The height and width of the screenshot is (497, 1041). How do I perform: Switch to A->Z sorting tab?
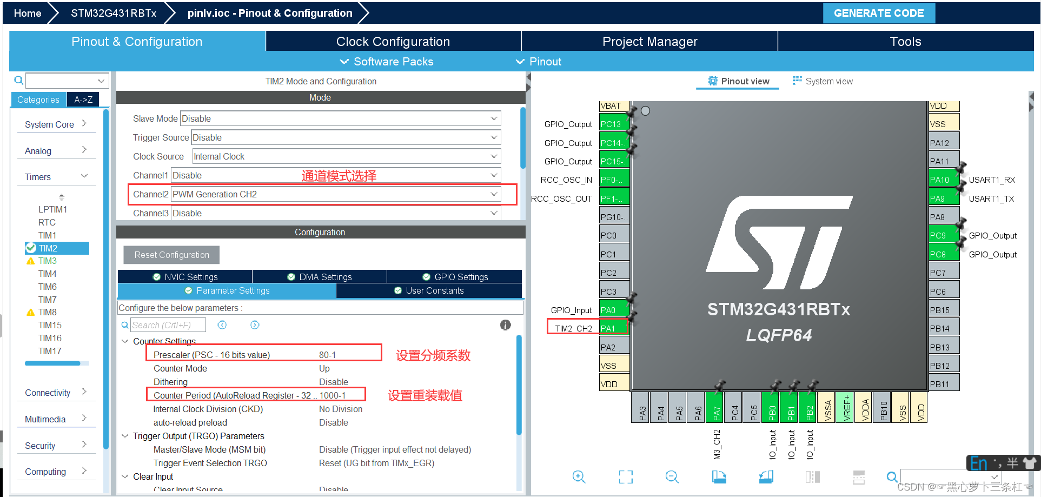pos(83,100)
